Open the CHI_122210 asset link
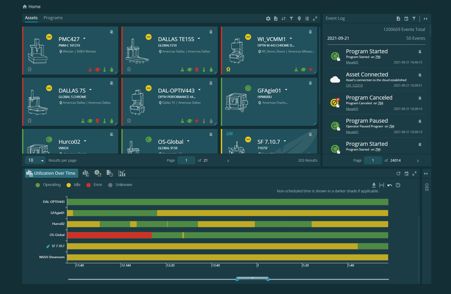Image resolution: width=451 pixels, height=294 pixels. (354, 86)
